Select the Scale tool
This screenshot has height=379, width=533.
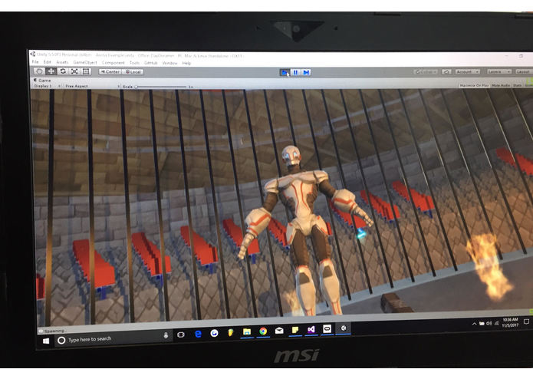[x=74, y=71]
